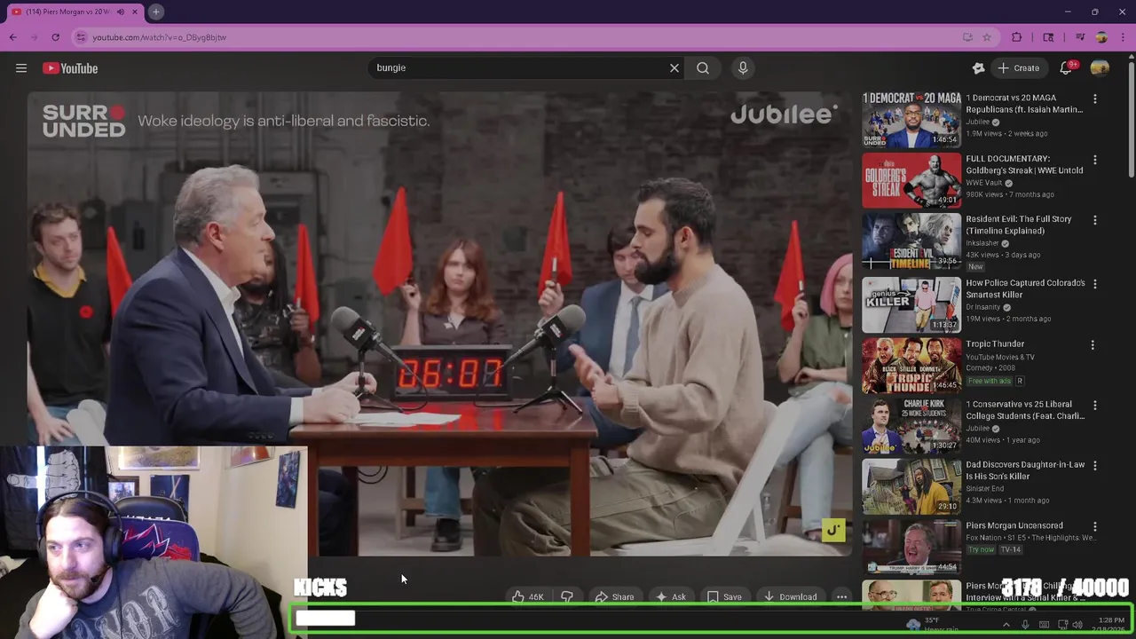Viewport: 1136px width, 639px height.
Task: Clear the search box with the X
Action: pos(674,67)
